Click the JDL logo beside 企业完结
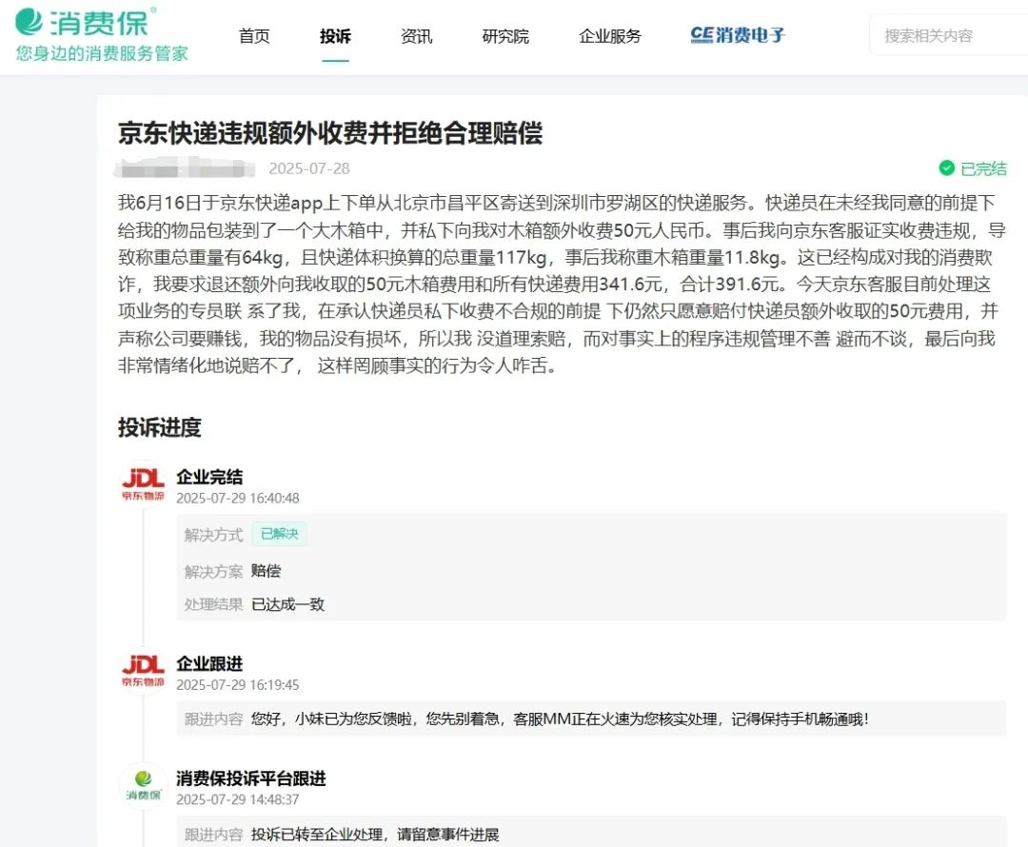The width and height of the screenshot is (1028, 847). [x=143, y=483]
